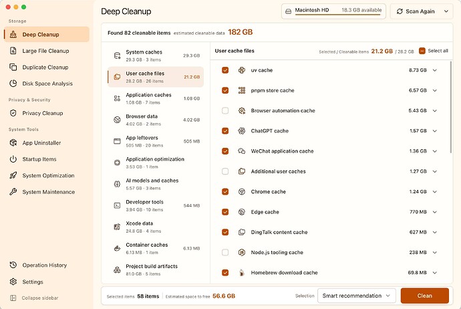Click the System caches category icon
Image resolution: width=461 pixels, height=309 pixels.
[x=117, y=56]
